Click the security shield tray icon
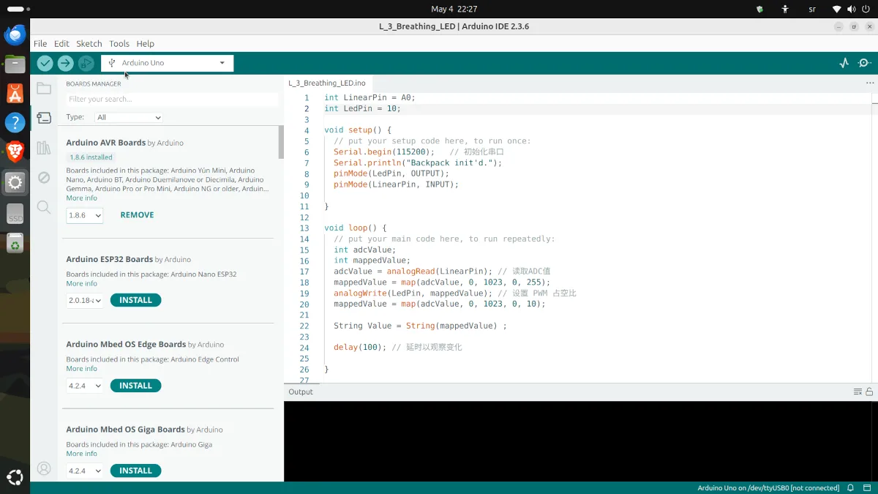Image resolution: width=878 pixels, height=494 pixels. tap(759, 9)
